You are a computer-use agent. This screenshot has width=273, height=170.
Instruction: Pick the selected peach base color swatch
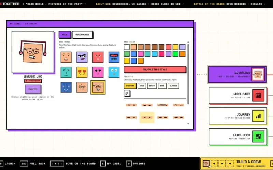coord(134,47)
